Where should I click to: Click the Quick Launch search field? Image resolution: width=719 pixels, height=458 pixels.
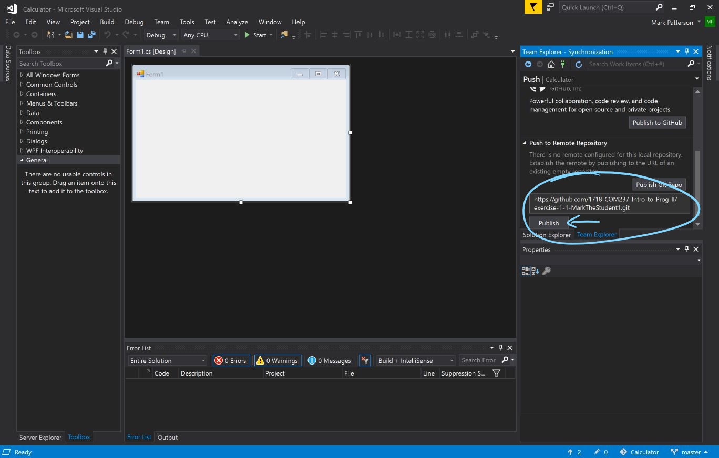(x=607, y=7)
